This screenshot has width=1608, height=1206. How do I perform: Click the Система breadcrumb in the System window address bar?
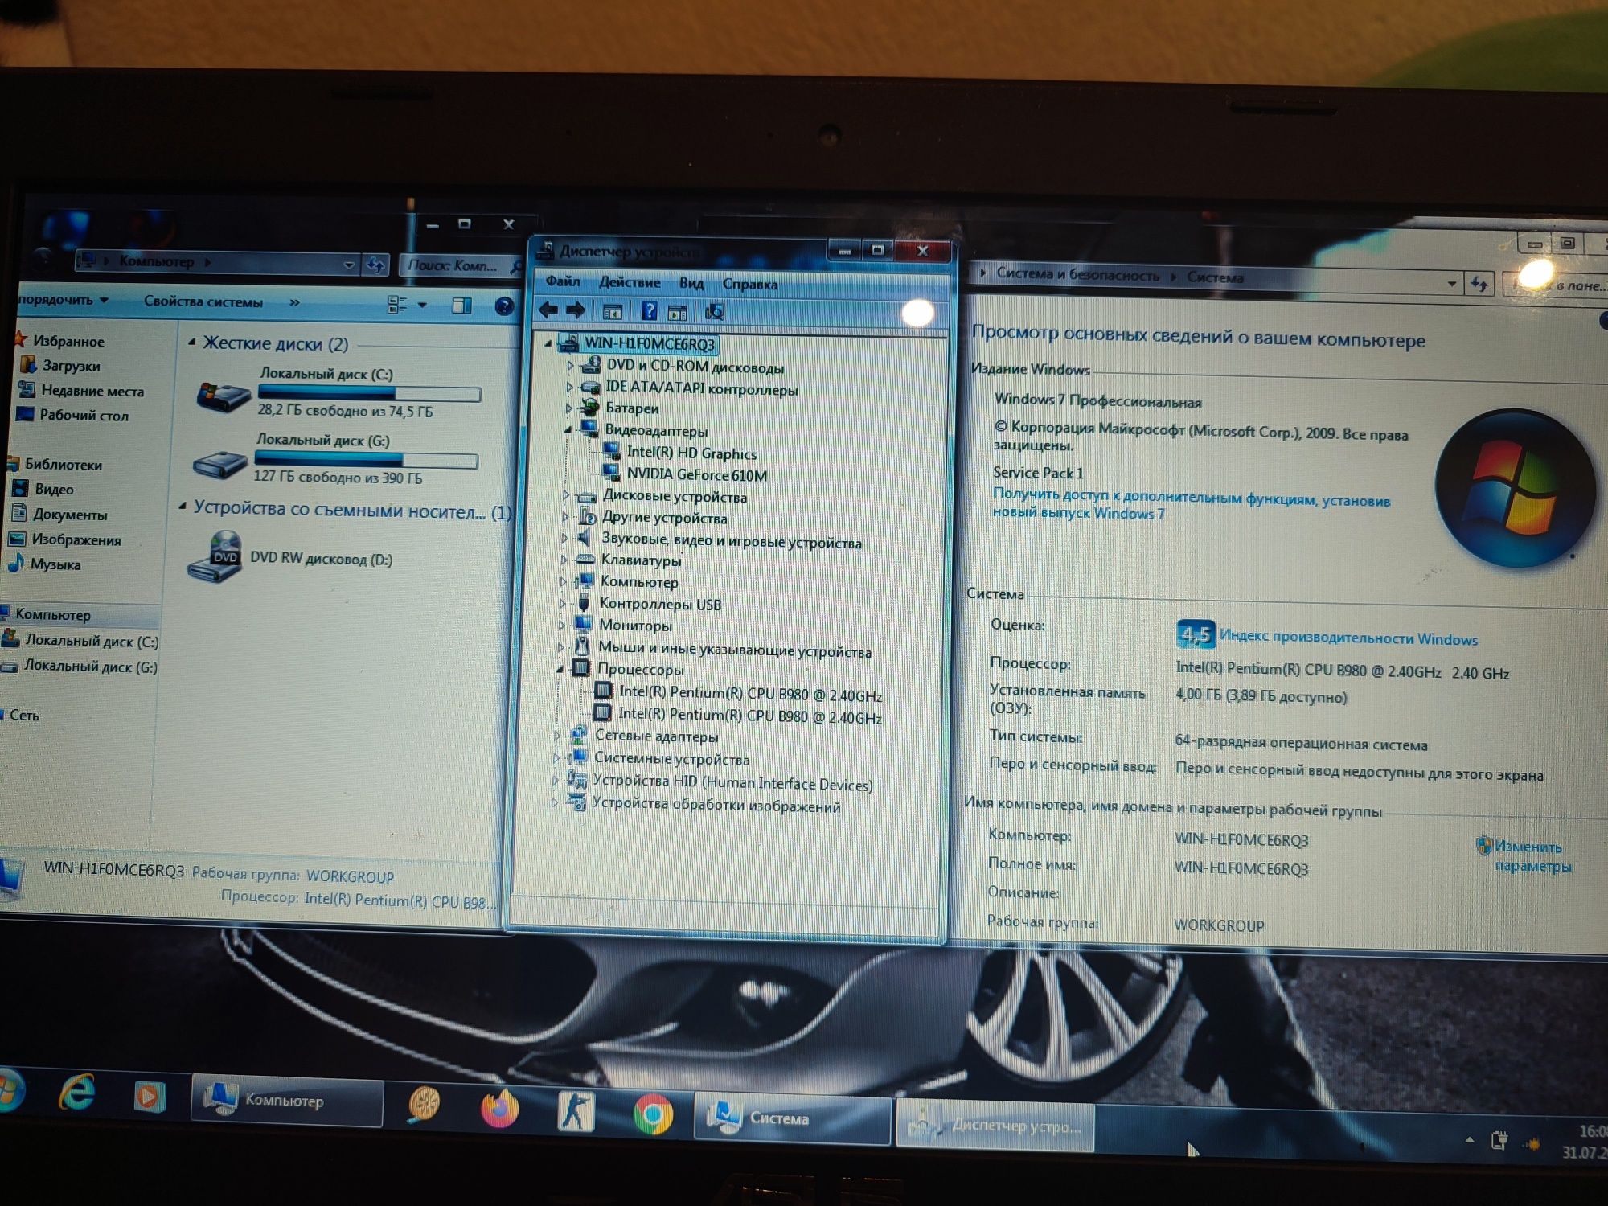pyautogui.click(x=1216, y=277)
